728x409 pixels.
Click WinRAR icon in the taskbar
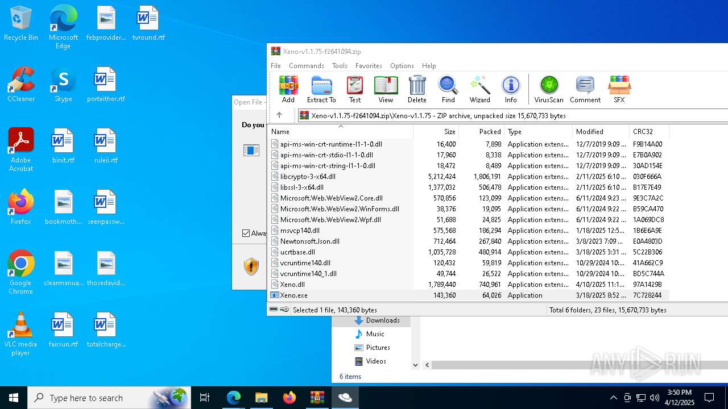[x=317, y=398]
